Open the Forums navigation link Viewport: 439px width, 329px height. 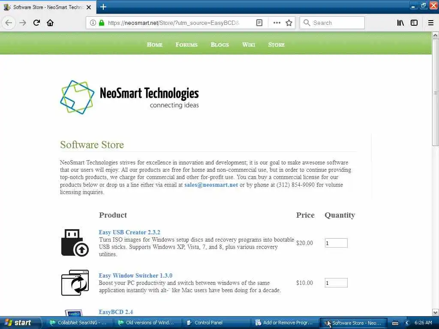click(x=186, y=45)
